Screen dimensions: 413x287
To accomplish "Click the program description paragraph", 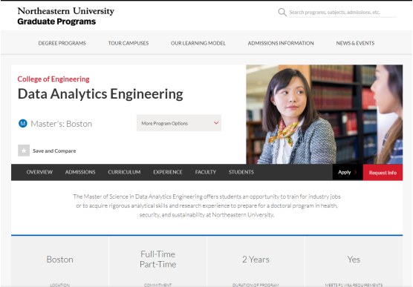I will [206, 205].
